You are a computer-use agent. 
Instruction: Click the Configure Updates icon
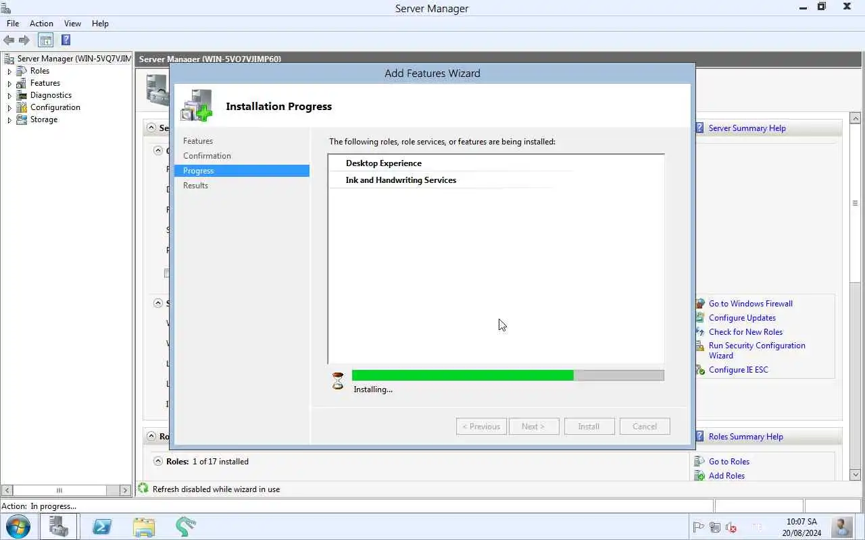click(700, 318)
